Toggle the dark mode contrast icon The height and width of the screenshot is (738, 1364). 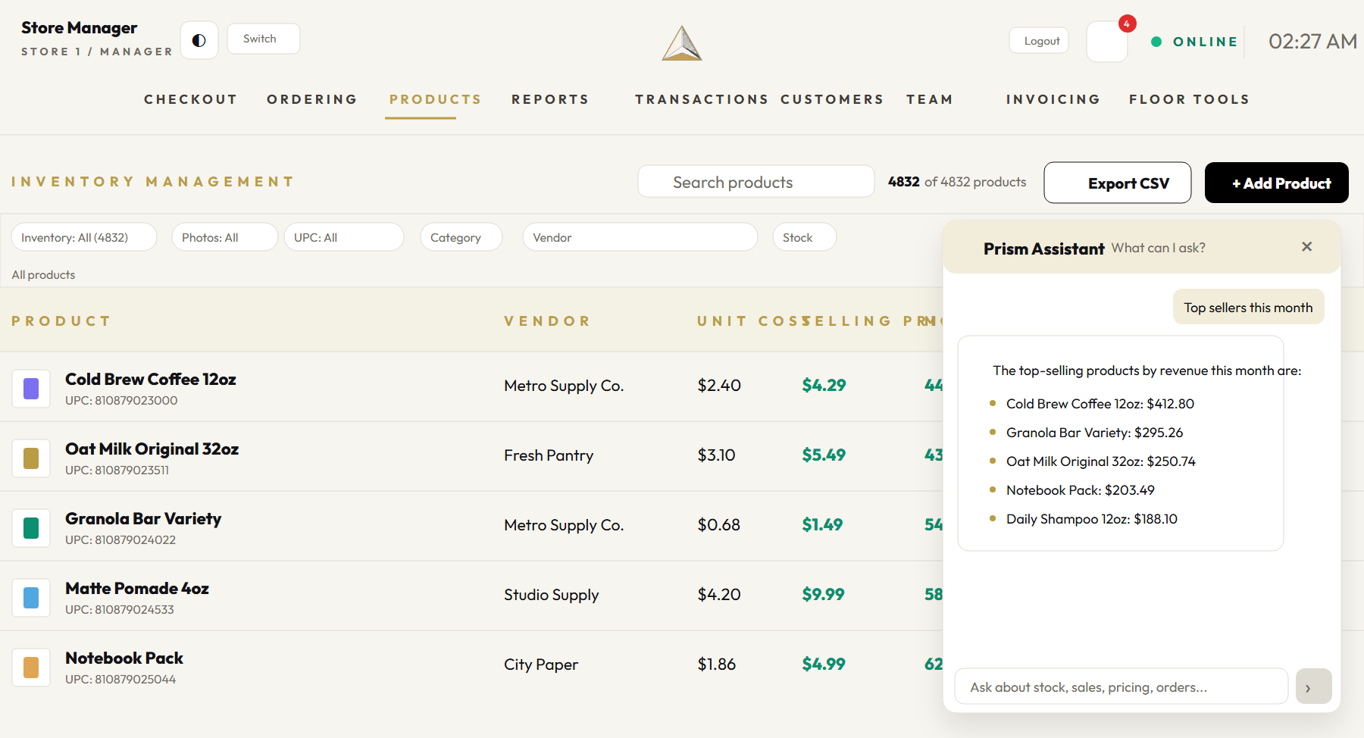[199, 40]
